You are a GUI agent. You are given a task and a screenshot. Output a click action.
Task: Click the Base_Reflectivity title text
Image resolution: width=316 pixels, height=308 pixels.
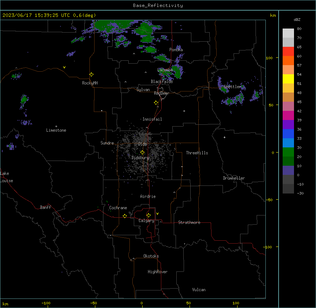click(x=158, y=5)
